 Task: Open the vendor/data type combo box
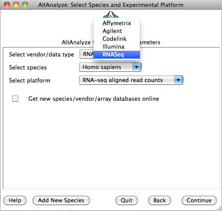(86, 54)
